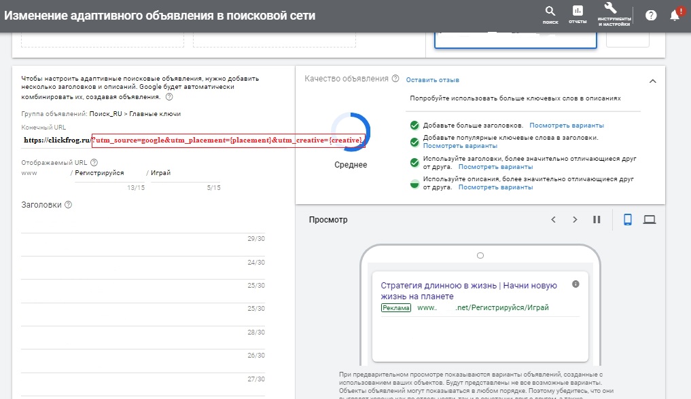Image resolution: width=691 pixels, height=399 pixels.
Task: Open help tooltip beside Заголовки
Action: pos(69,205)
